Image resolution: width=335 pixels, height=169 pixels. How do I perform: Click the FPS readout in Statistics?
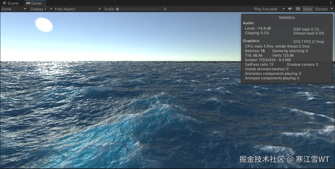coord(309,41)
